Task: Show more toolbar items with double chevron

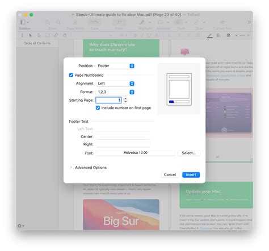Action: click(249, 22)
